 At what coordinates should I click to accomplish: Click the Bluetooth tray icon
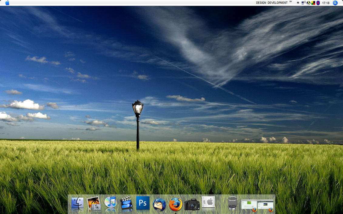tap(318, 3)
